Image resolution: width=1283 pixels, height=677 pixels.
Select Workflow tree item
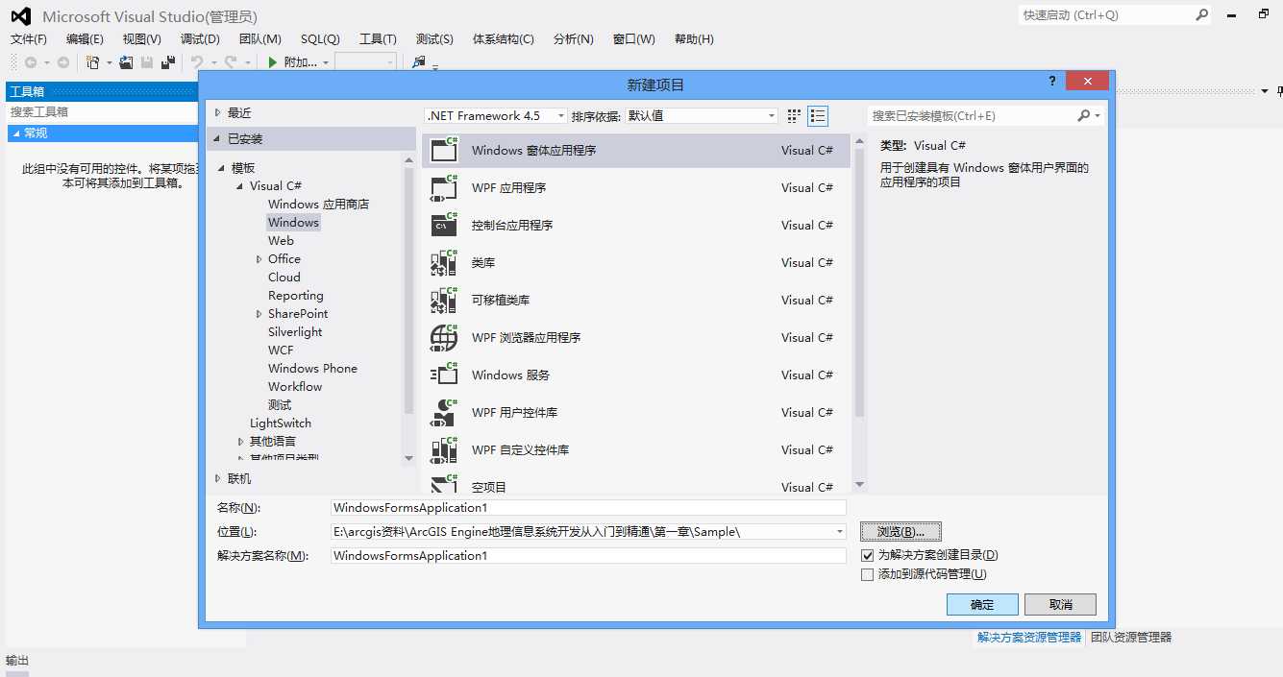pos(295,387)
